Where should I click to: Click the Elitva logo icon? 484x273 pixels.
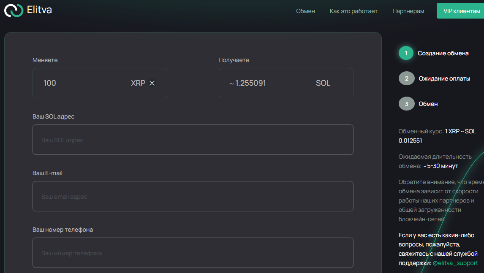pos(14,11)
